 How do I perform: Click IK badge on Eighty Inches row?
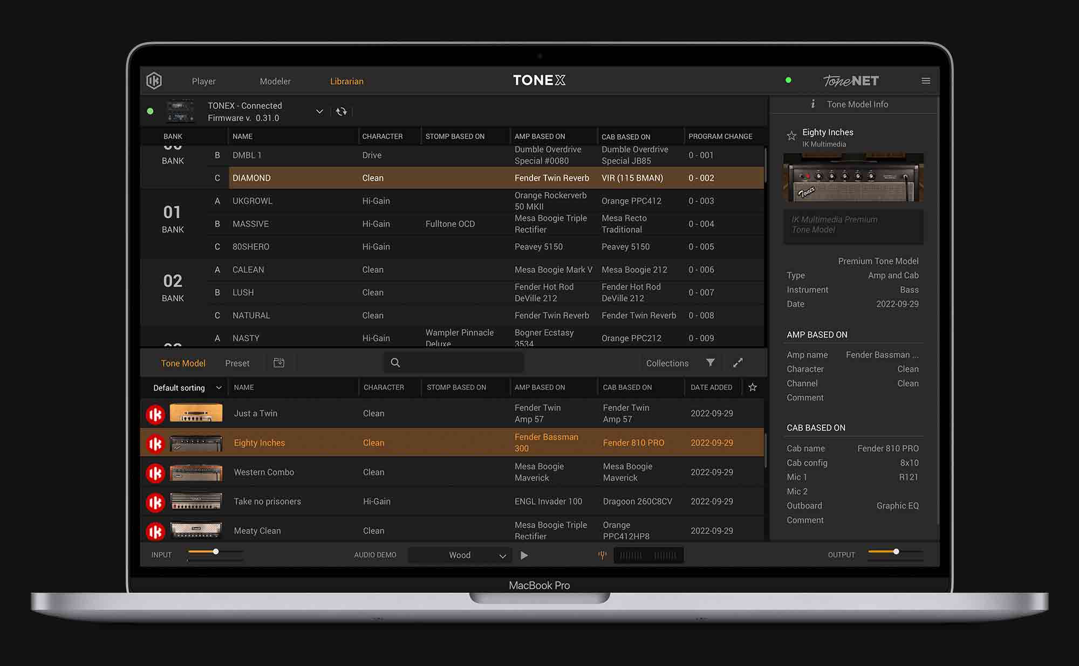coord(155,443)
